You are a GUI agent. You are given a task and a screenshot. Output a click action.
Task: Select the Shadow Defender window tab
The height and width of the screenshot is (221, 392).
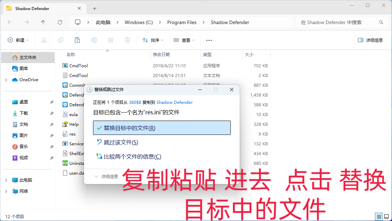click(45, 8)
